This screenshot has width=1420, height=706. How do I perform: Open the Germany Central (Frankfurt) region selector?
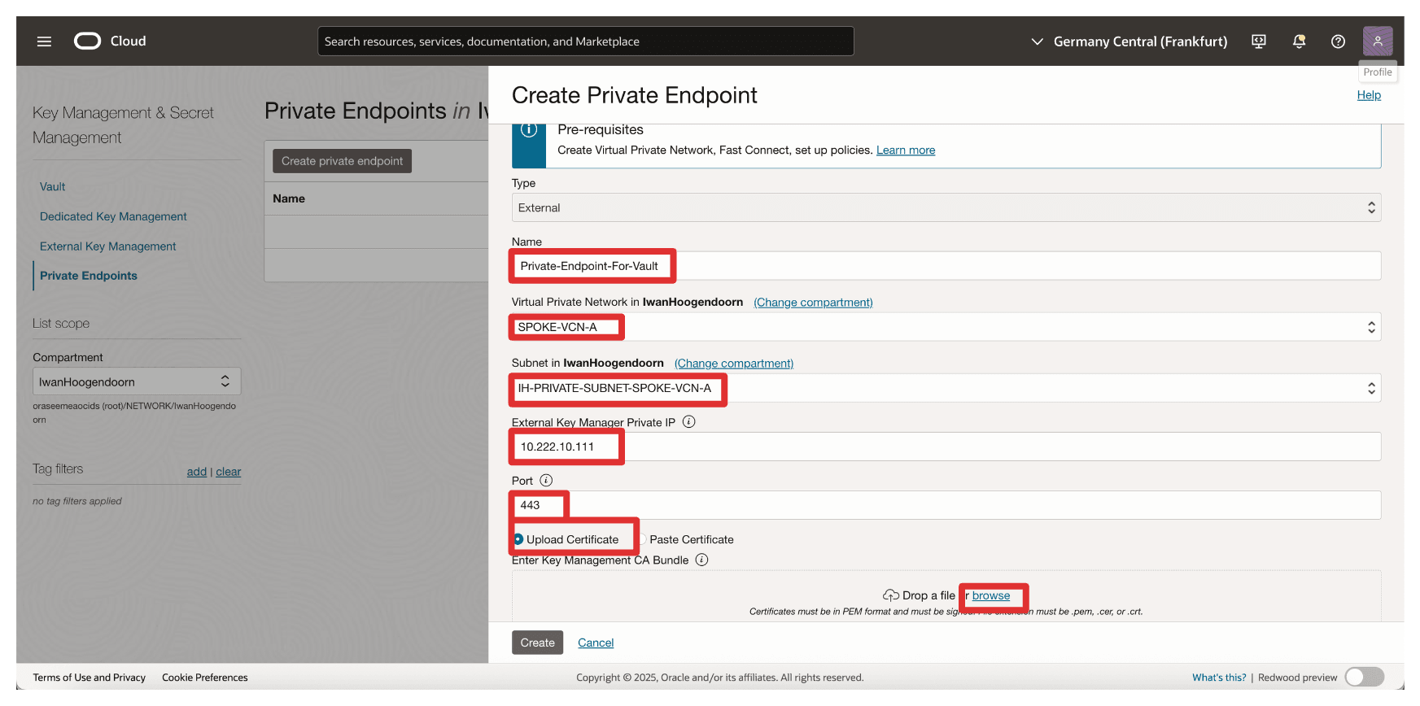tap(1129, 41)
